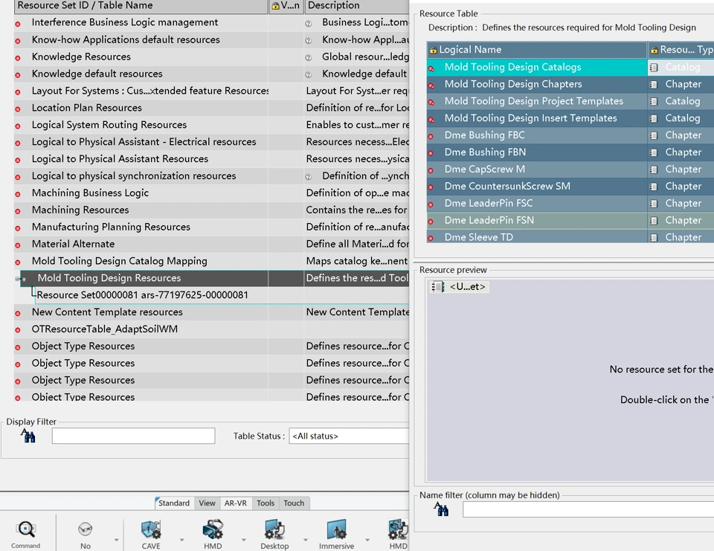Screen dimensions: 714x551
Task: Open dropdown arrow next to Desktop
Action: click(305, 540)
